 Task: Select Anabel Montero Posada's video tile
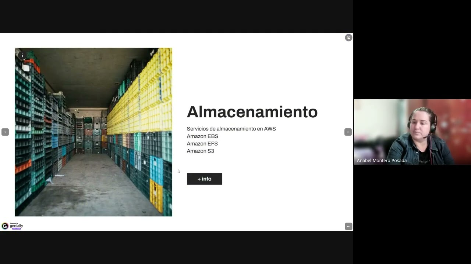[412, 132]
